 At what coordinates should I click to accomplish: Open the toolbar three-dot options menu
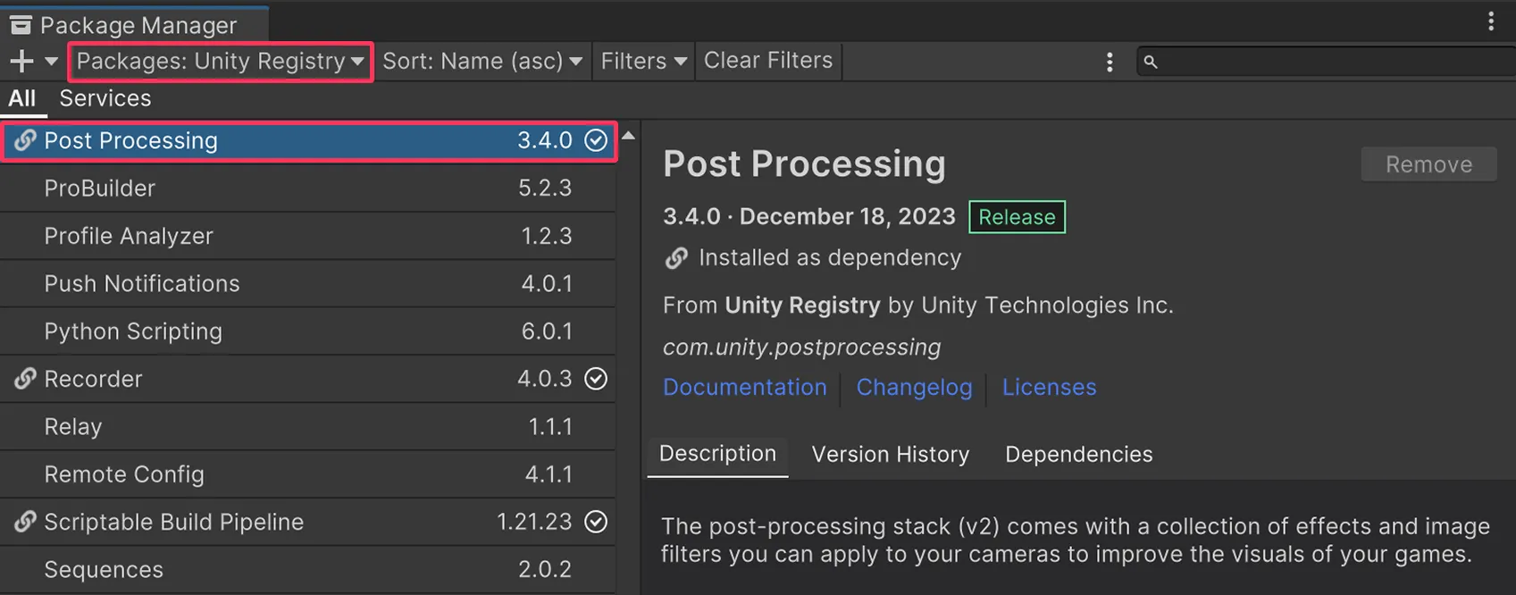tap(1110, 62)
